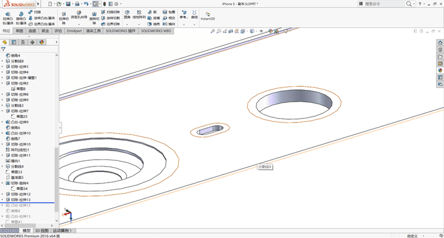
Task: Select the Swept Cut (扫描切除) tool
Action: click(x=110, y=12)
